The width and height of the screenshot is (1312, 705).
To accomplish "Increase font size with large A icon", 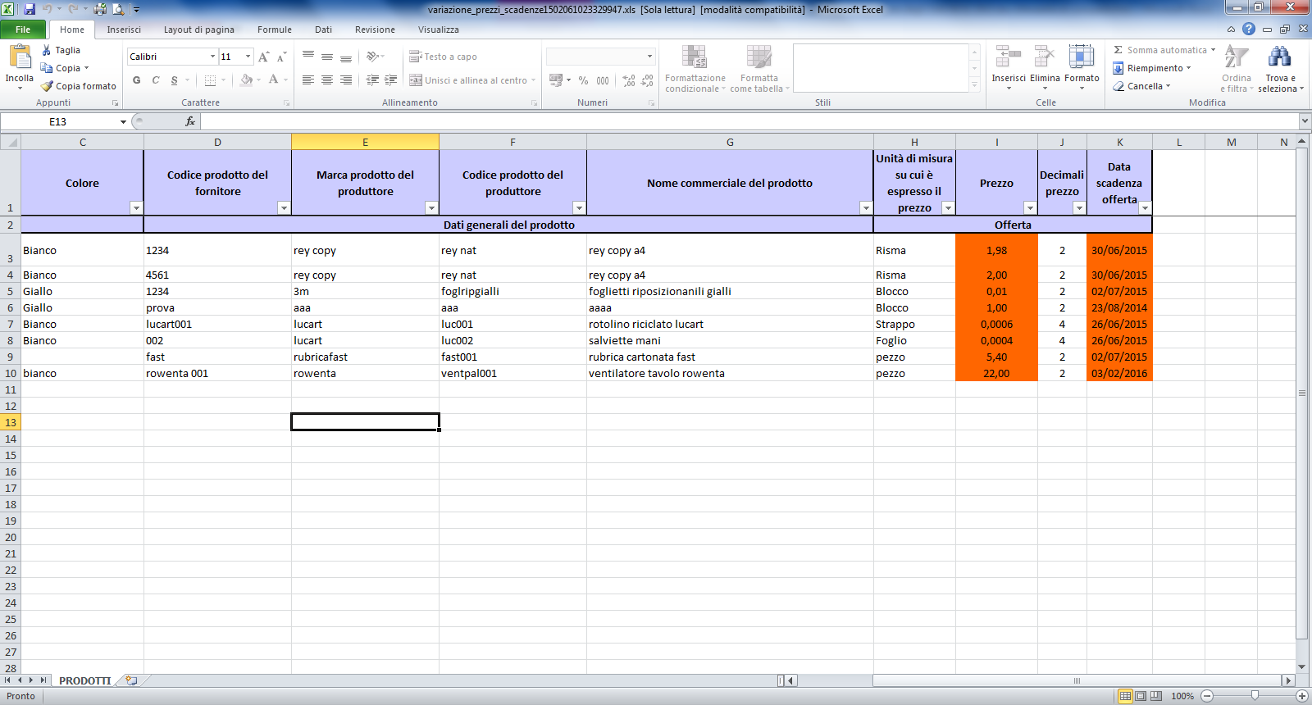I will [x=263, y=57].
